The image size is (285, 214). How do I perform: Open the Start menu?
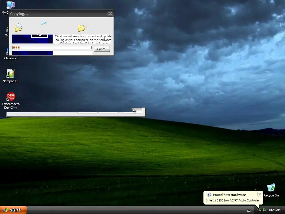click(13, 210)
